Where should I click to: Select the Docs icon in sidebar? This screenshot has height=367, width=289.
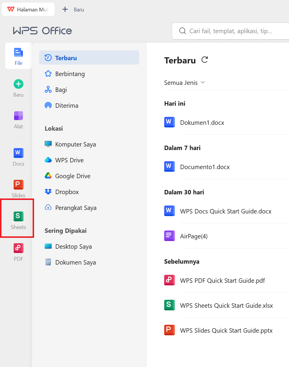(18, 156)
